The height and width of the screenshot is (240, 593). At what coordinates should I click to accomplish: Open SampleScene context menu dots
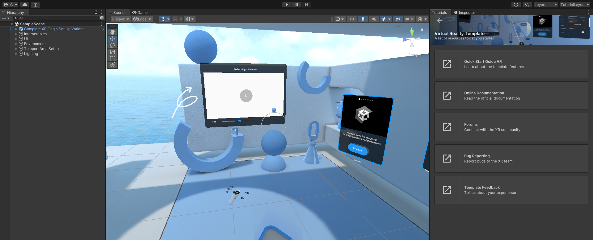(x=101, y=24)
